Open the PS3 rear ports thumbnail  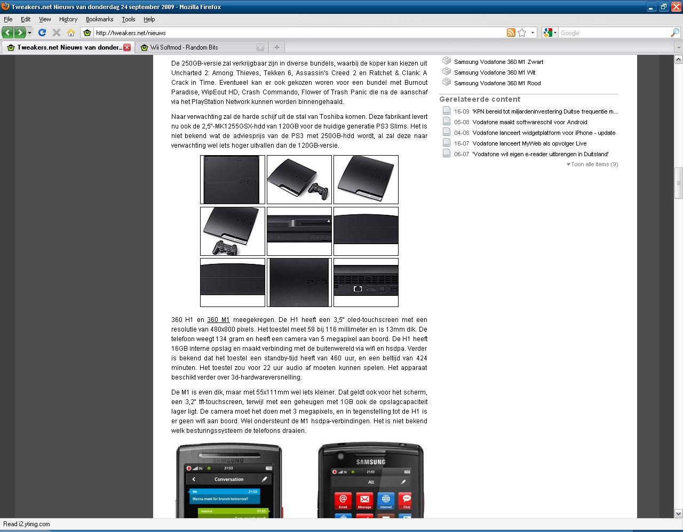click(x=366, y=283)
